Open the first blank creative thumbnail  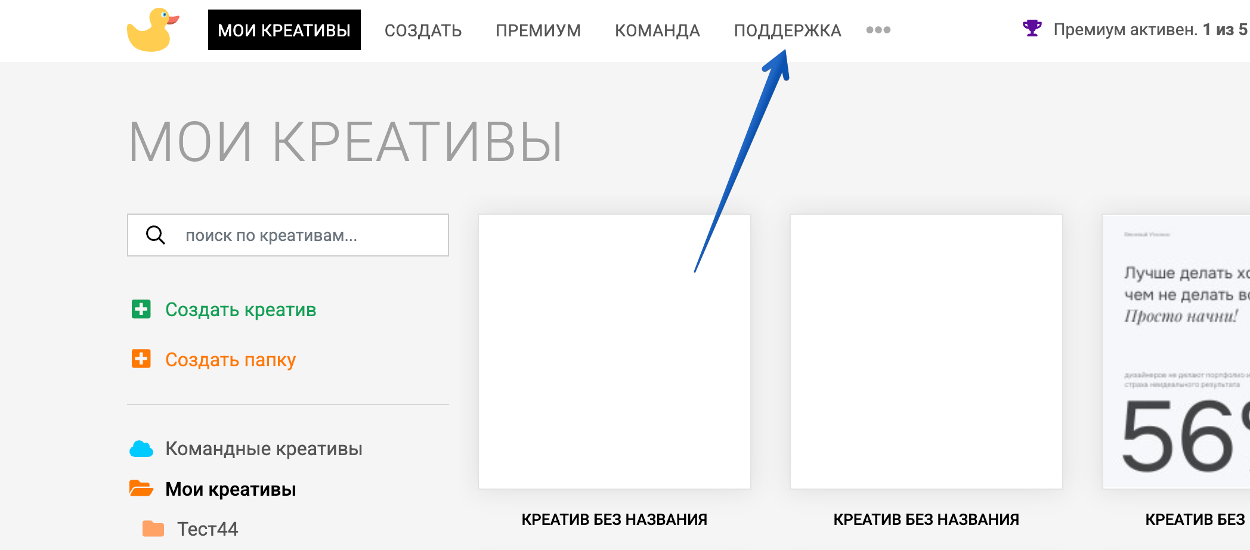point(614,352)
